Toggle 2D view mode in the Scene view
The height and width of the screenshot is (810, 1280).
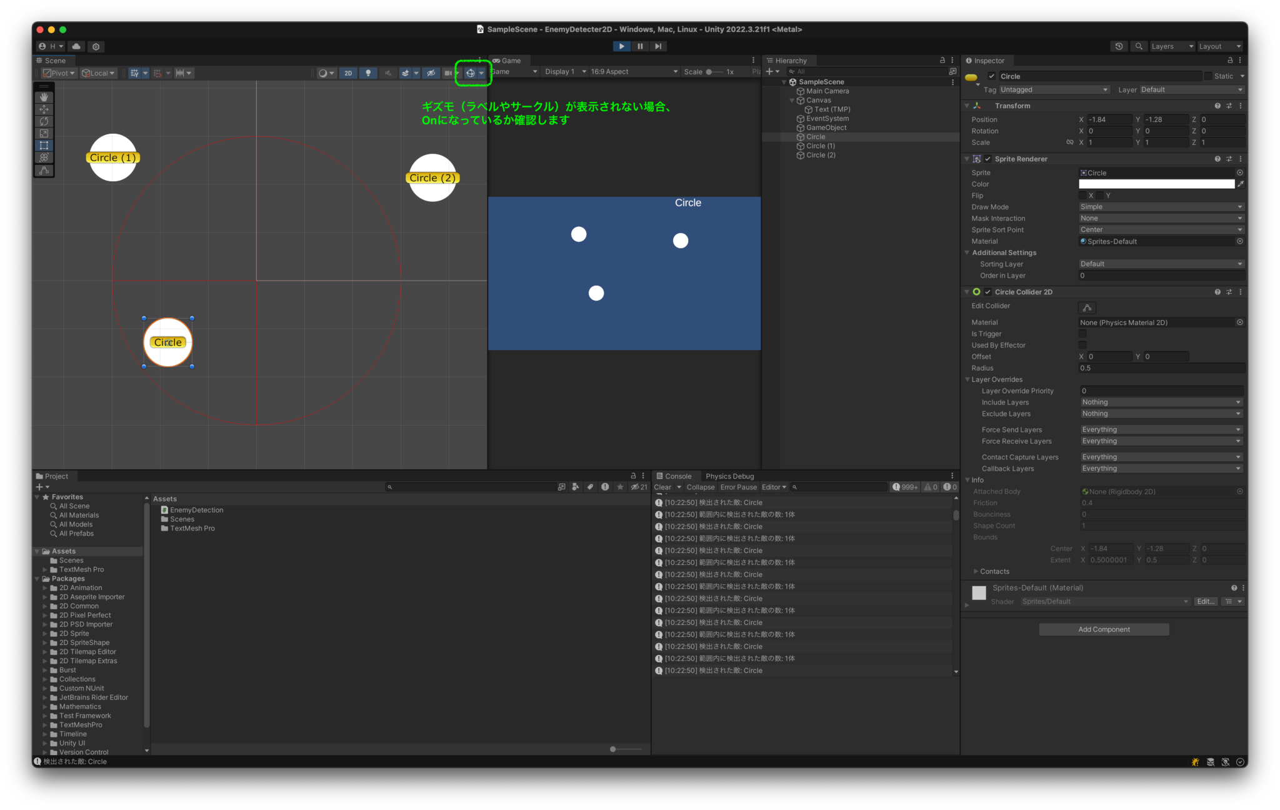coord(348,73)
